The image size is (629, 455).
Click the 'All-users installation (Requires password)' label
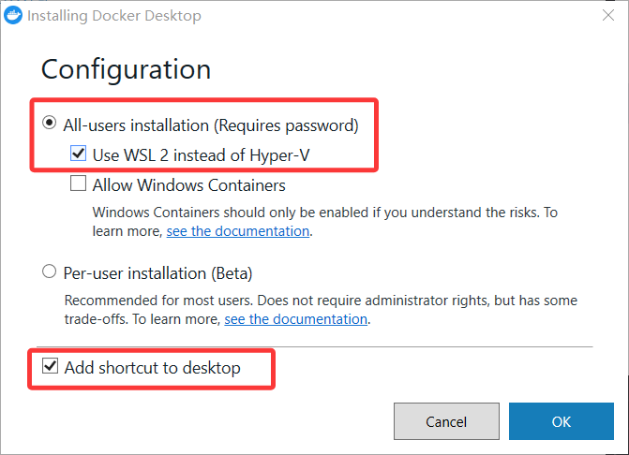click(x=211, y=125)
